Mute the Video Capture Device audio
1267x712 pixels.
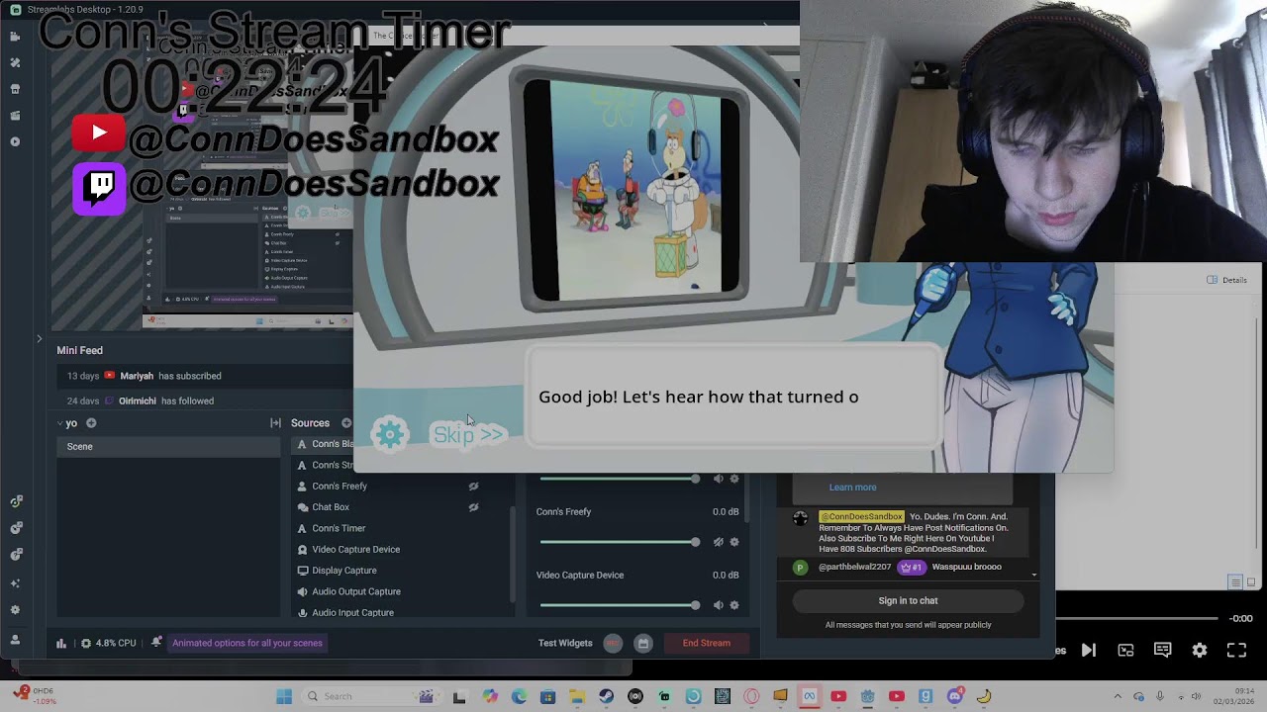[x=719, y=605]
